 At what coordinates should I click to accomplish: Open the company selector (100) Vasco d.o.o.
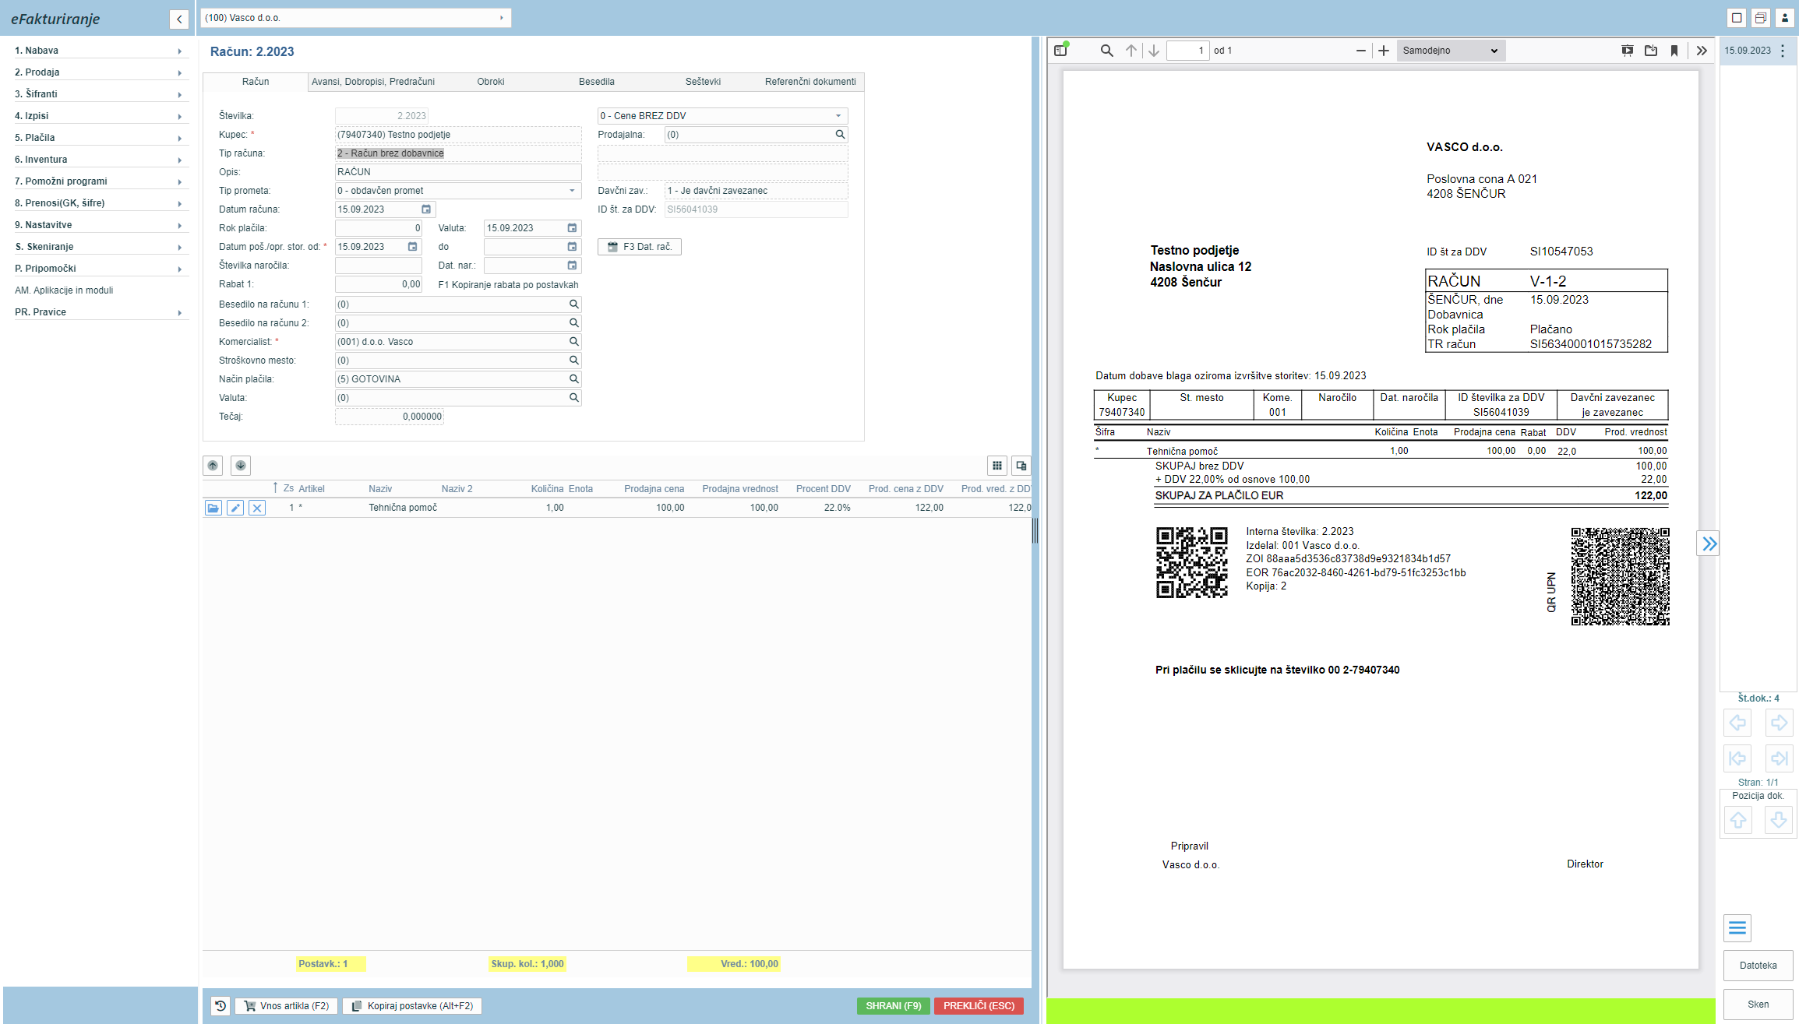[355, 18]
